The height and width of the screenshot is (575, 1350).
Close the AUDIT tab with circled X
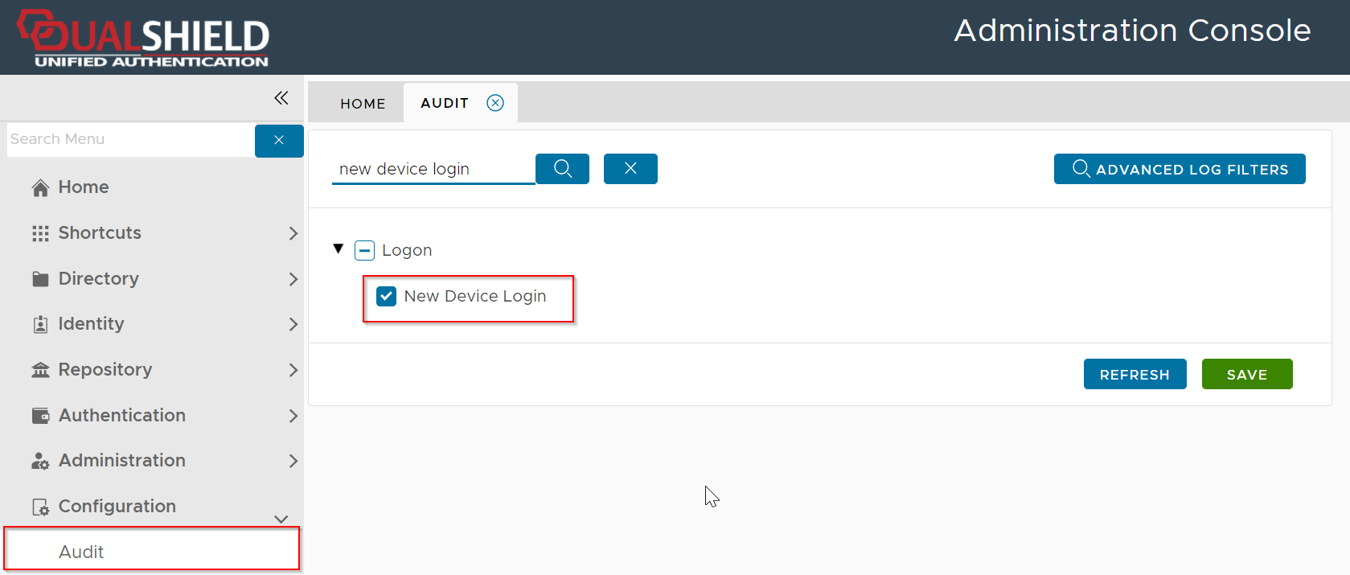[x=495, y=103]
